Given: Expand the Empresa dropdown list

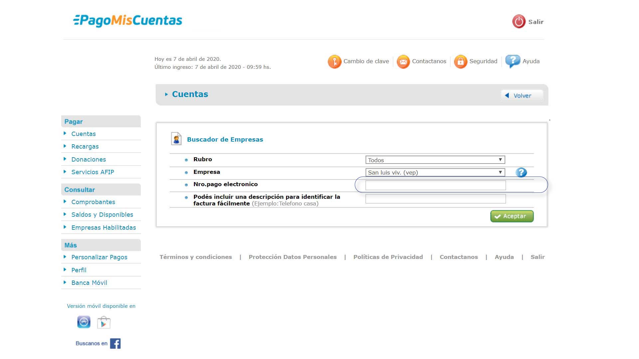Looking at the screenshot, I should [x=435, y=172].
